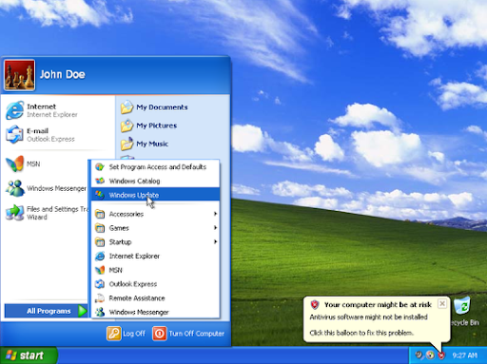Click the Startup folder icon

(100, 242)
